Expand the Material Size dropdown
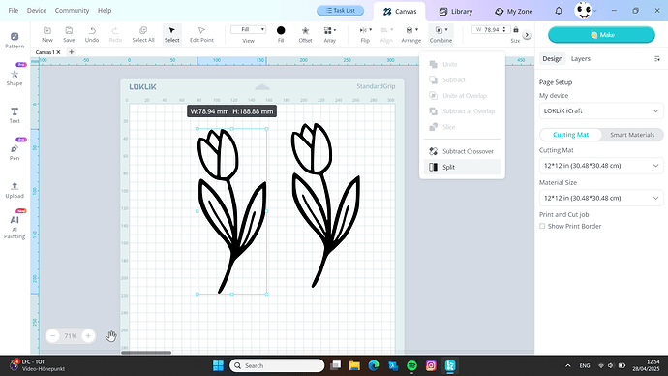The image size is (668, 376). (x=601, y=198)
